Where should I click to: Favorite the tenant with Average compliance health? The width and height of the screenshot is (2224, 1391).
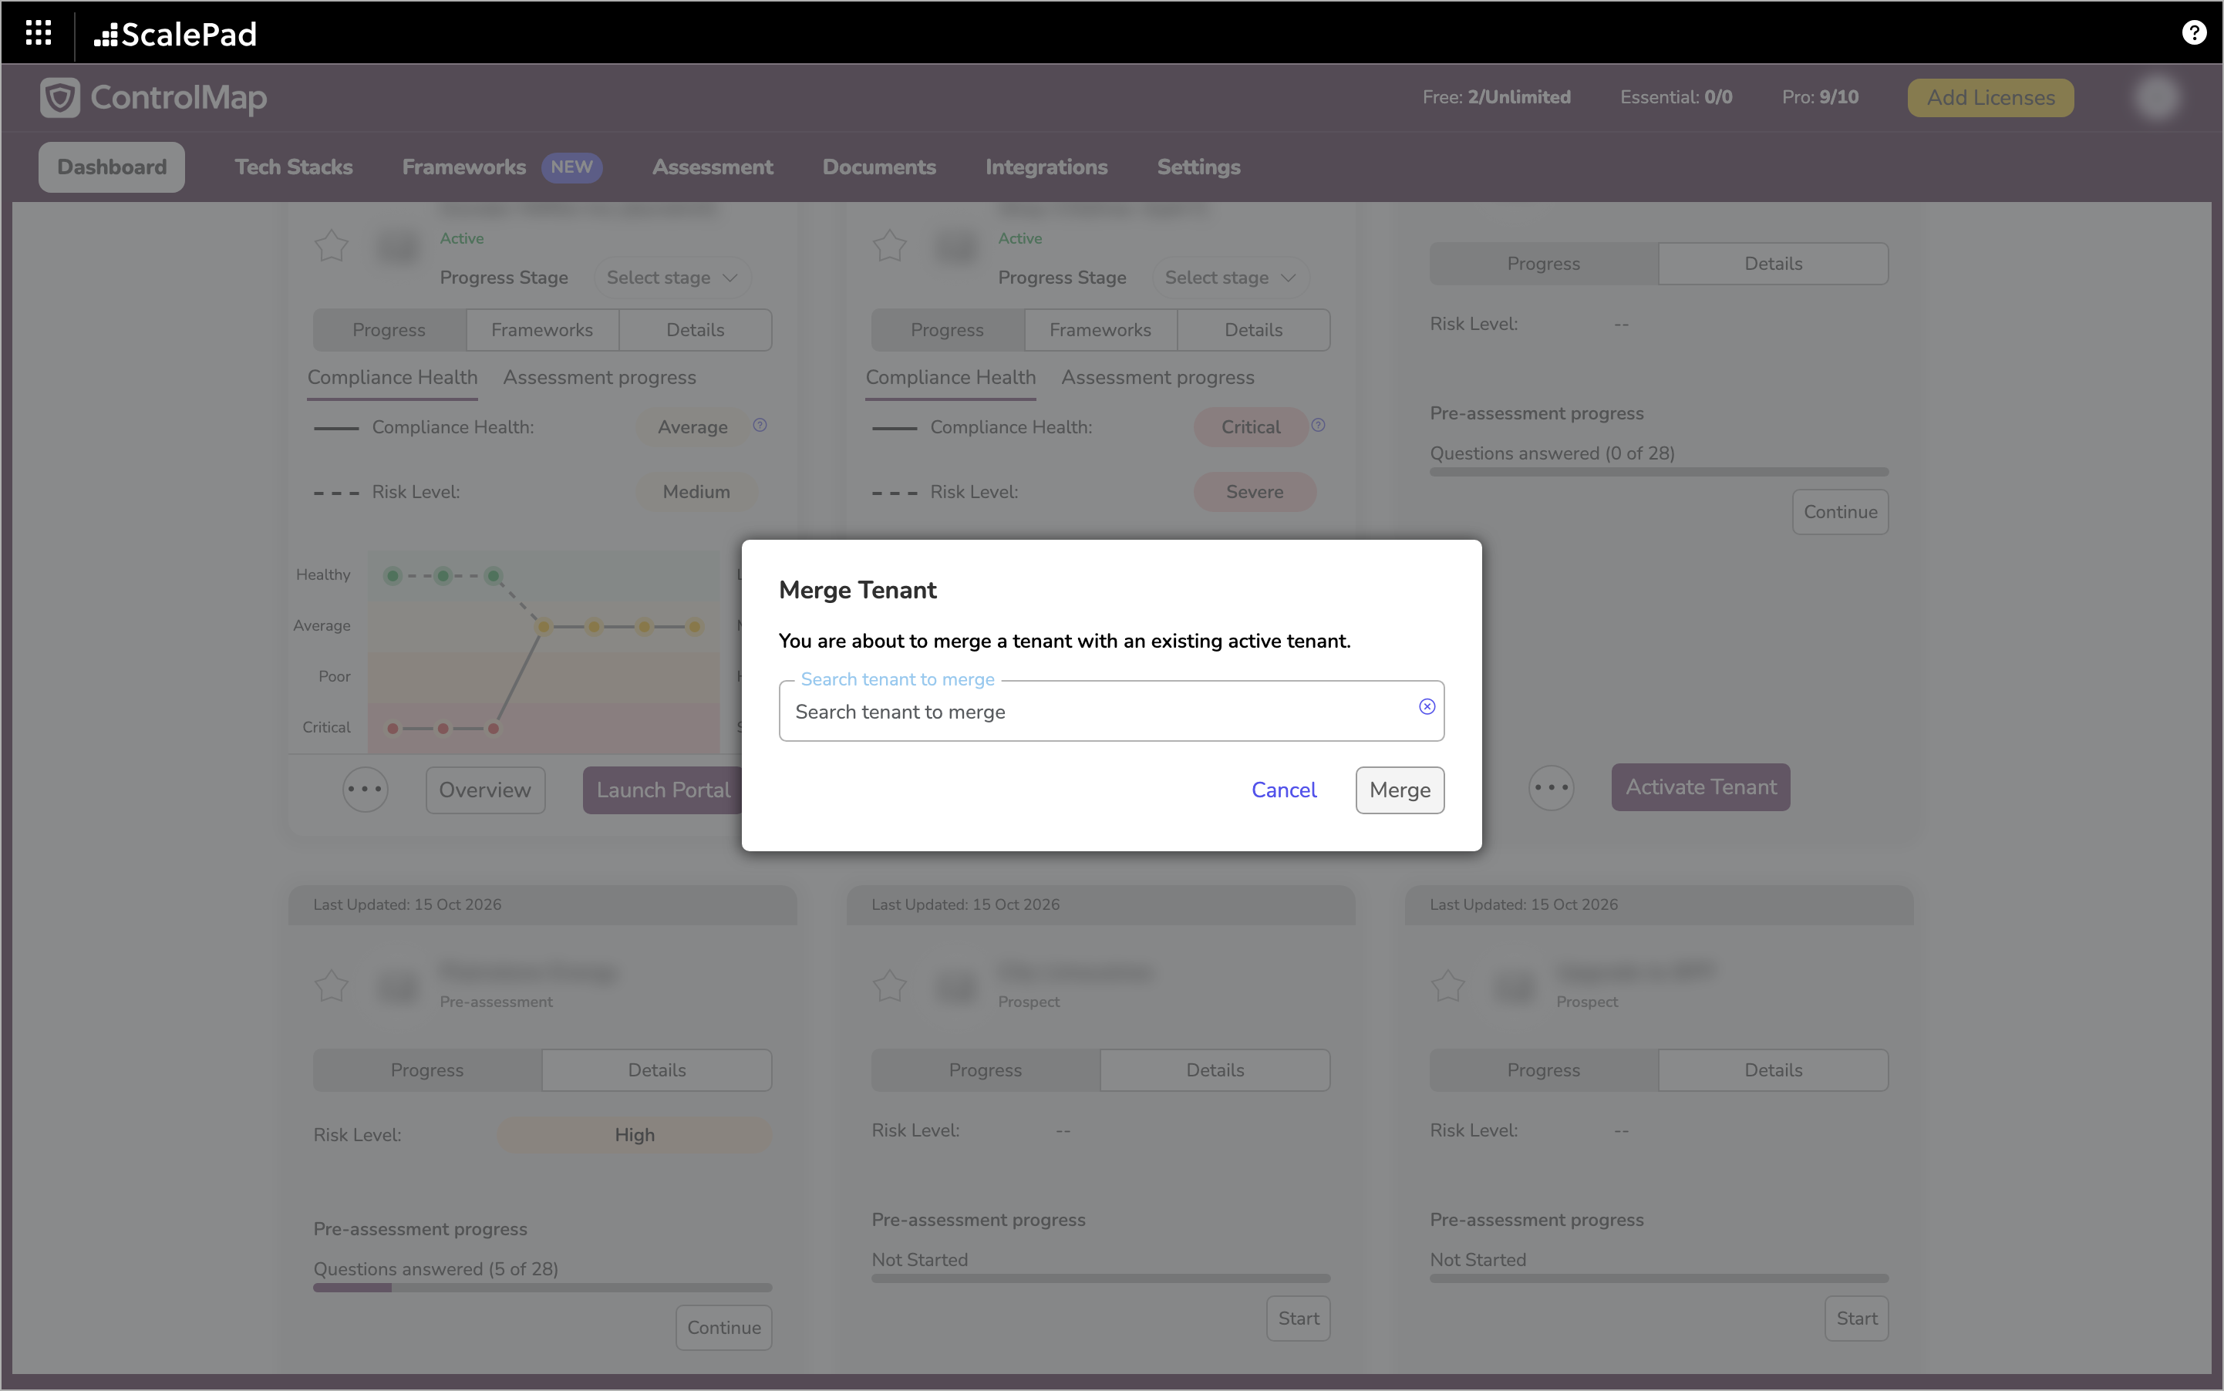[x=332, y=246]
